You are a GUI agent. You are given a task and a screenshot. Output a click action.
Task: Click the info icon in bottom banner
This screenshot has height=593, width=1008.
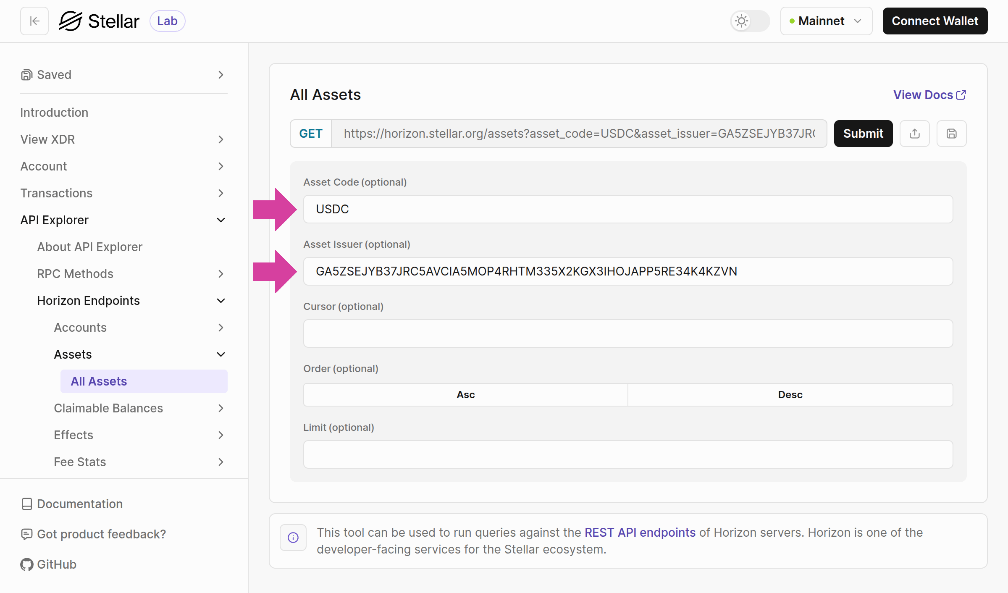pyautogui.click(x=293, y=538)
